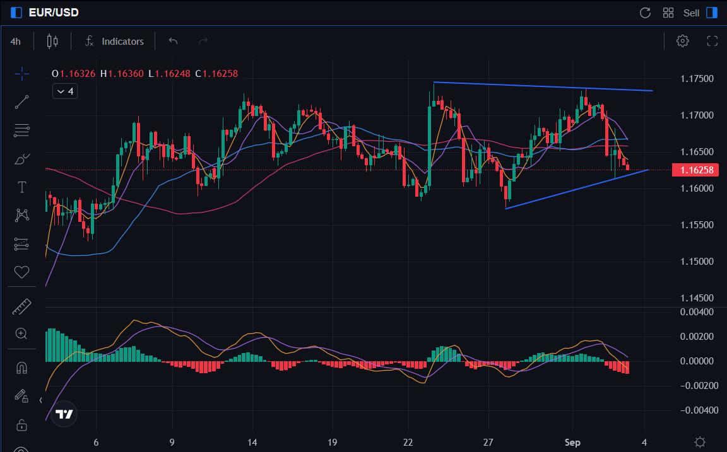Toggle the right side panel icon
This screenshot has height=452, width=727.
pyautogui.click(x=712, y=13)
